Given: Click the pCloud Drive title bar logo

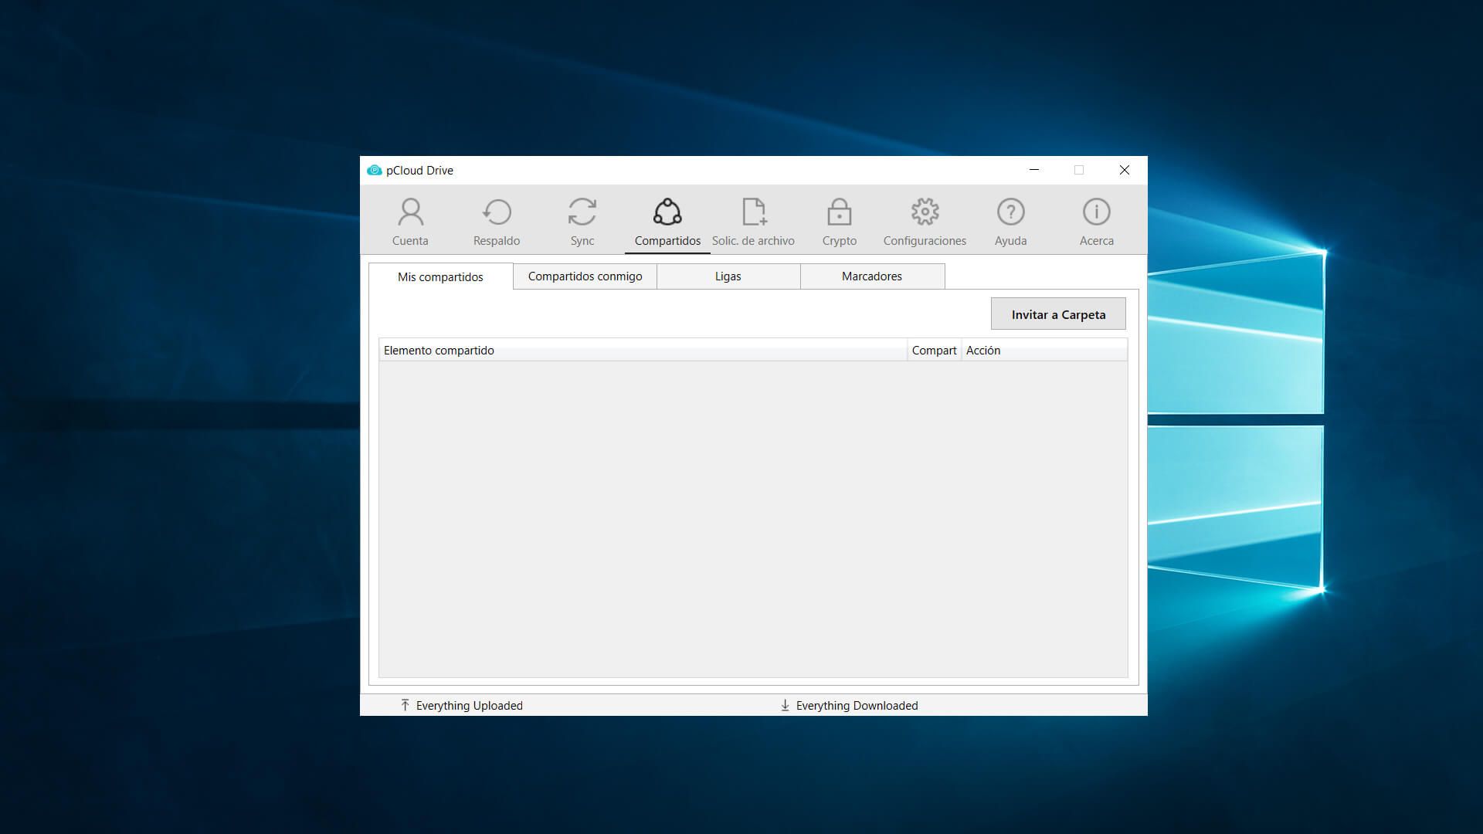Looking at the screenshot, I should click(375, 170).
